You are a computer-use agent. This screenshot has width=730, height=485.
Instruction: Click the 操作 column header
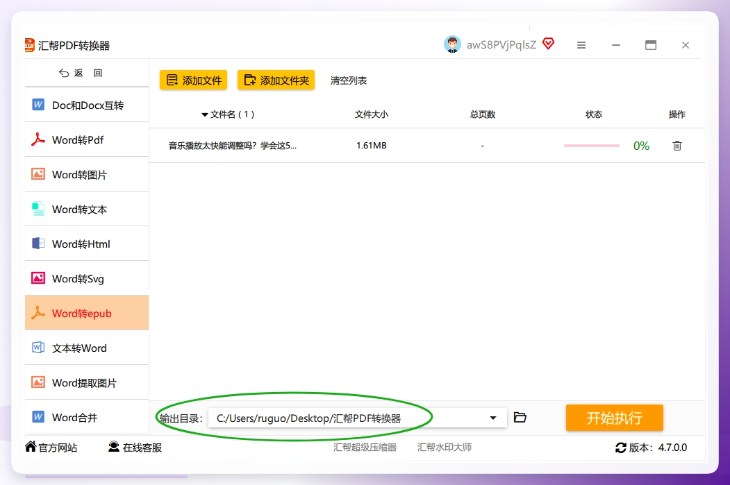pos(677,114)
